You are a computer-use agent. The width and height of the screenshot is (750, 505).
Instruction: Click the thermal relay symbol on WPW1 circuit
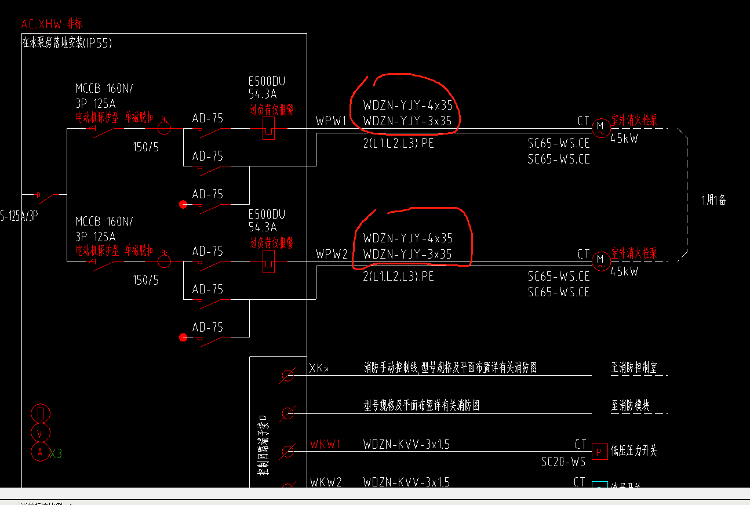(268, 128)
